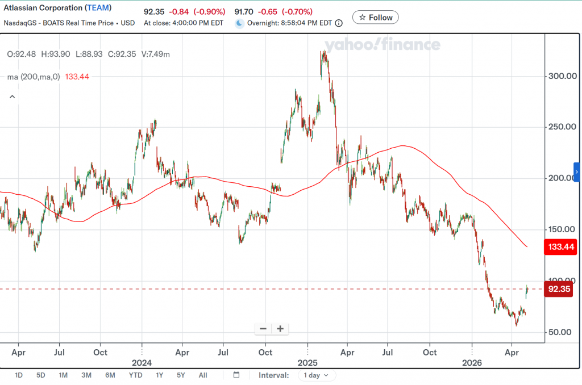Click the overnight moon icon
The height and width of the screenshot is (385, 582).
pyautogui.click(x=239, y=23)
